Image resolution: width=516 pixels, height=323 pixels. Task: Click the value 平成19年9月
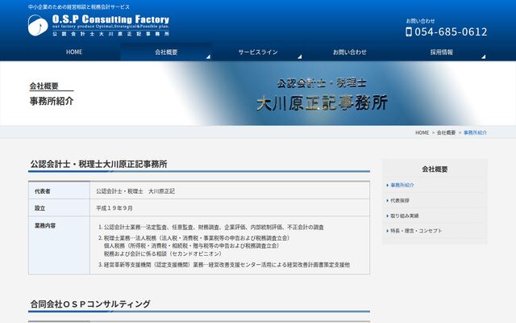tap(114, 208)
